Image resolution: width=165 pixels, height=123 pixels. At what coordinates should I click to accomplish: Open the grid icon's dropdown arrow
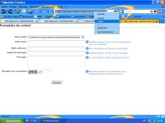(x=41, y=11)
